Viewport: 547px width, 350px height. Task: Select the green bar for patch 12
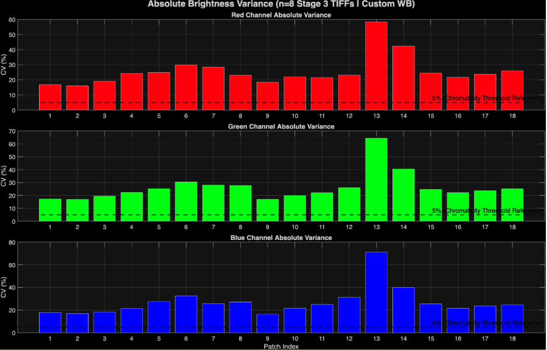tap(349, 204)
